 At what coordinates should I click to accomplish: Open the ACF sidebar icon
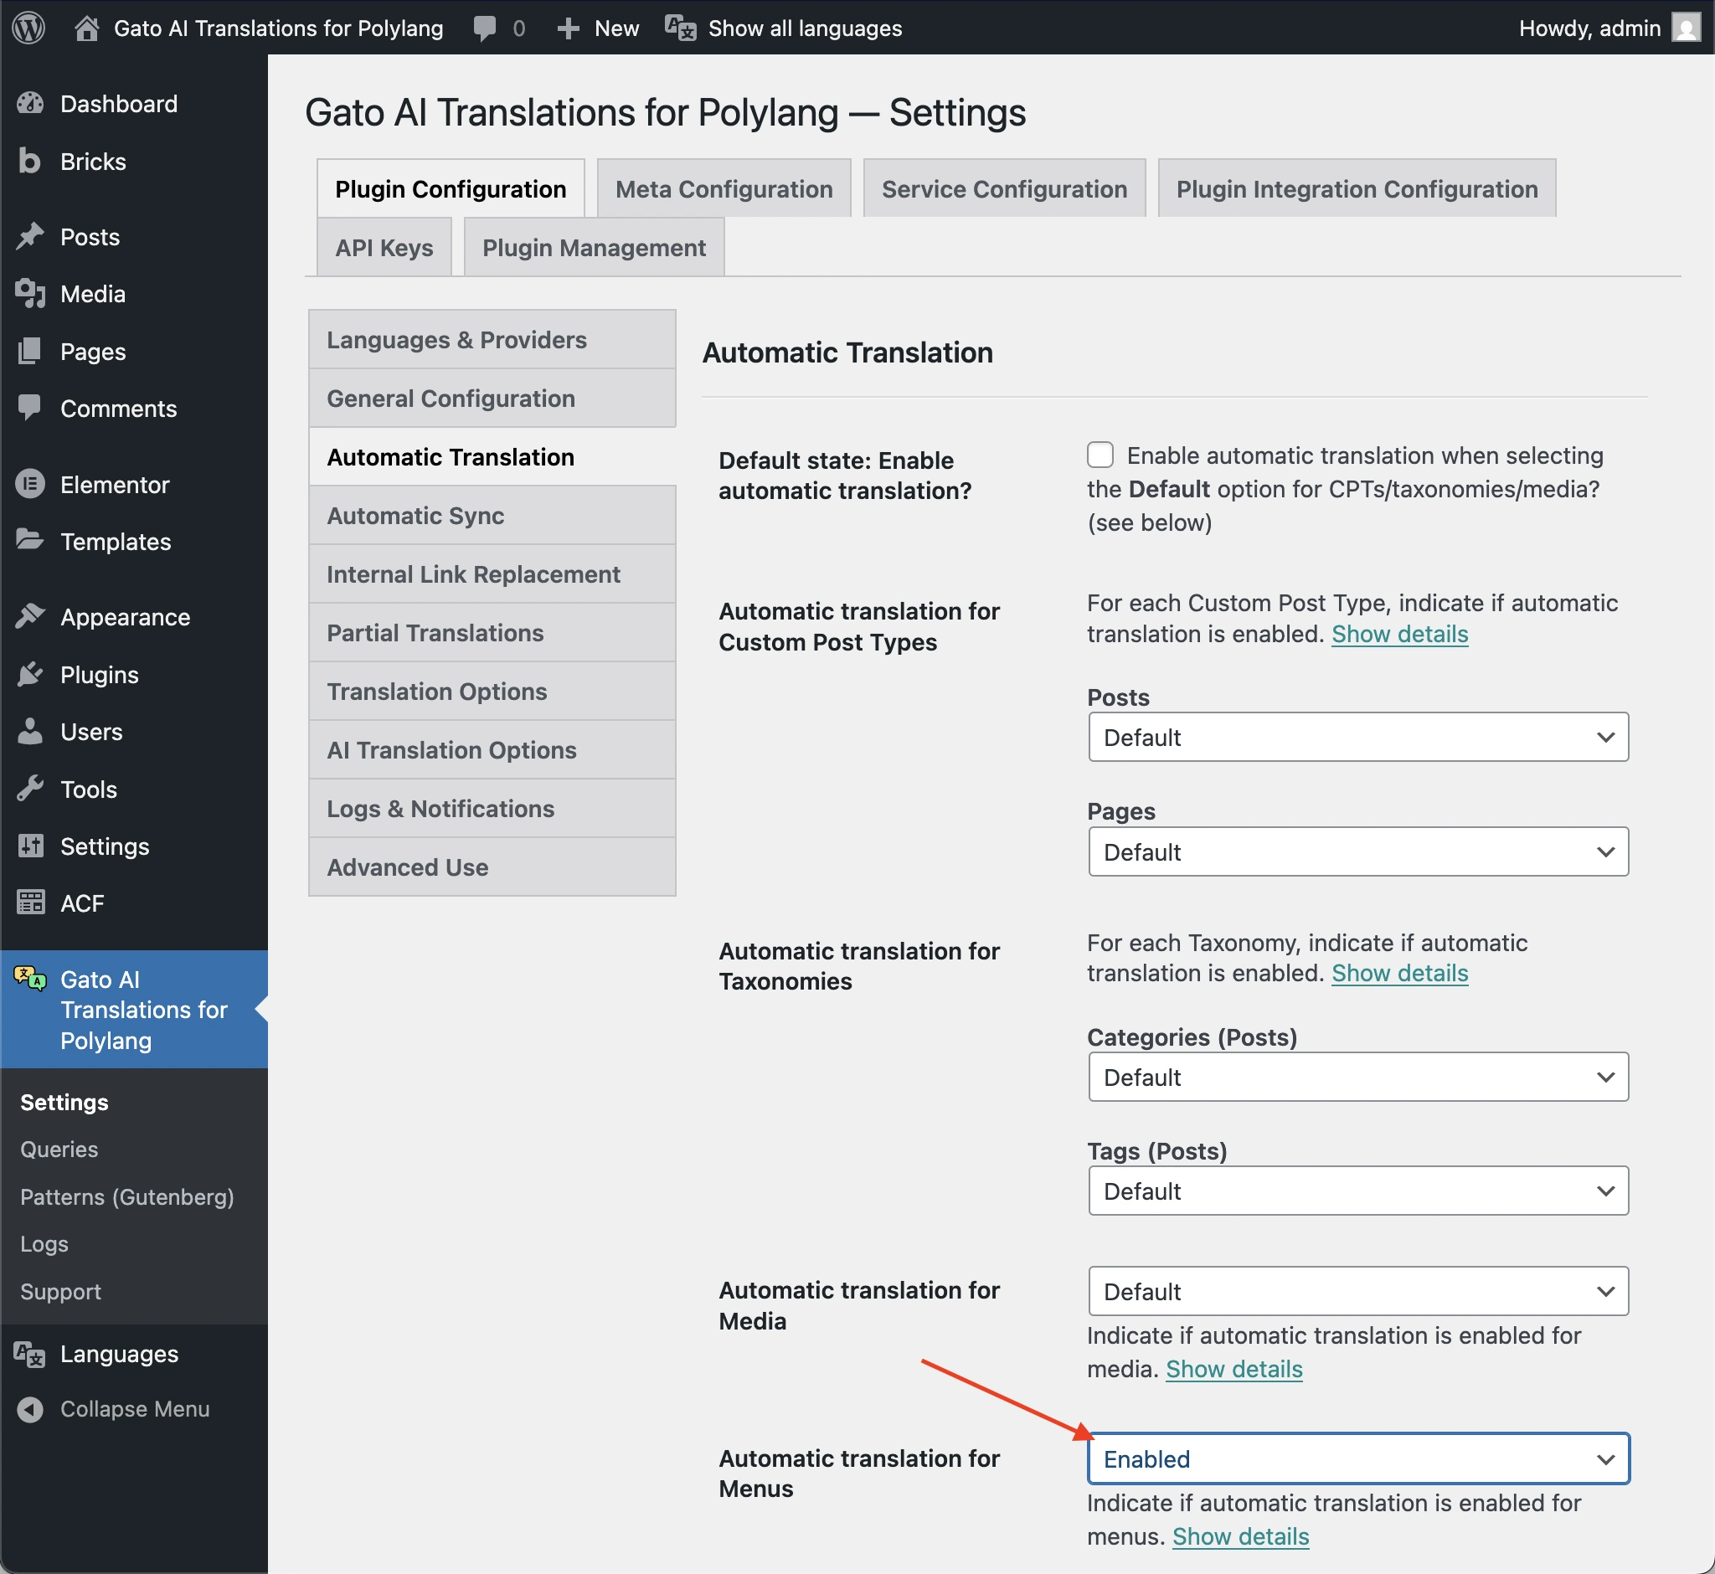point(31,903)
